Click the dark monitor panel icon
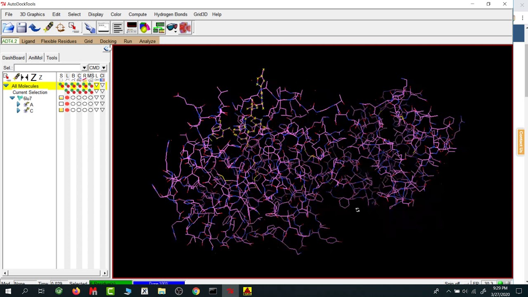 132,28
